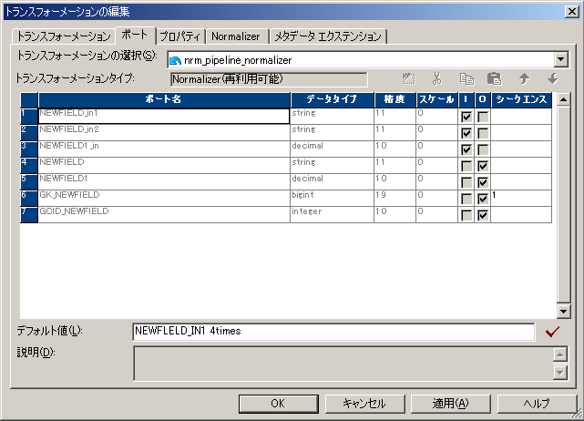584x421 pixels.
Task: Move port down with the down arrow icon
Action: pyautogui.click(x=552, y=79)
